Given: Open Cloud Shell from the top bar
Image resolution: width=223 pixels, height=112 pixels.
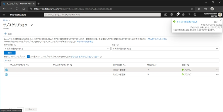Looking at the screenshot, I should (166, 15).
